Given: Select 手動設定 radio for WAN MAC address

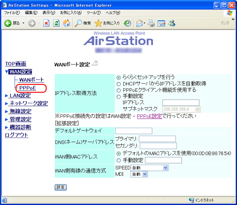Looking at the screenshot, I should pyautogui.click(x=118, y=160).
